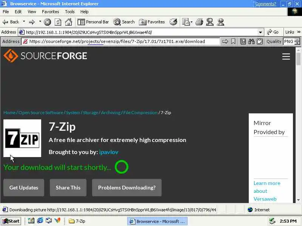Click Learn more about Versaweb link
The height and width of the screenshot is (226, 302).
(267, 191)
